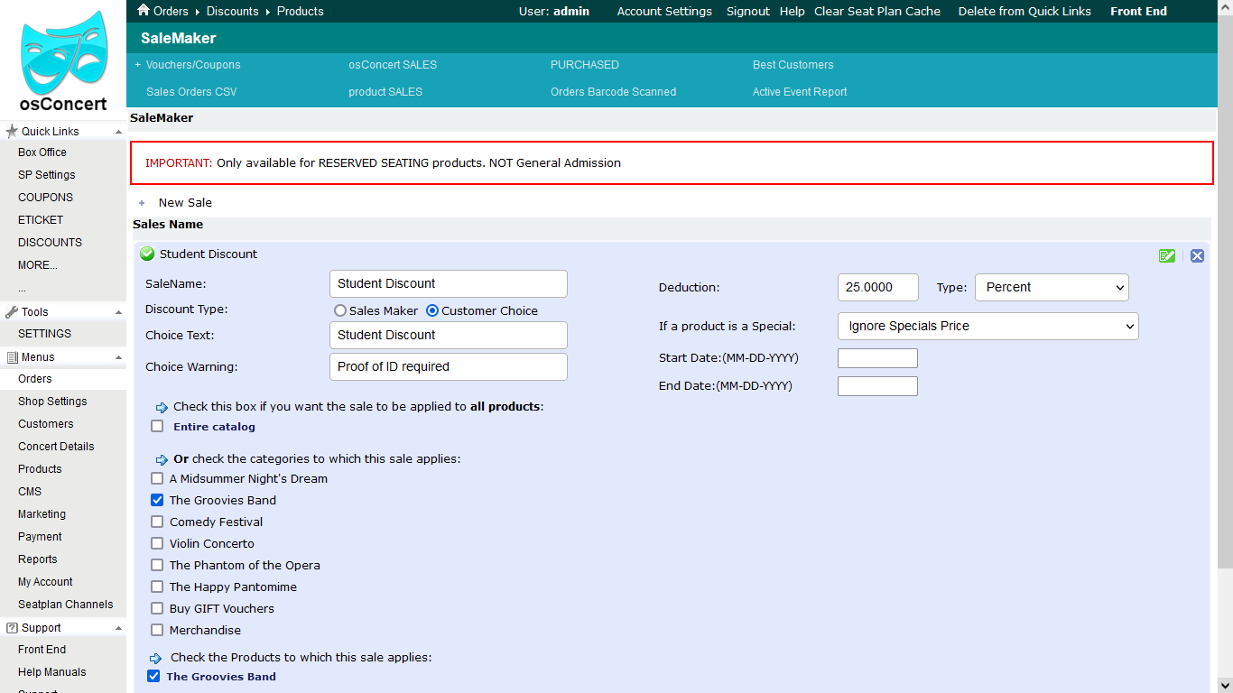1233x693 pixels.
Task: Uncheck The Groovies Band category checkbox
Action: tap(157, 500)
